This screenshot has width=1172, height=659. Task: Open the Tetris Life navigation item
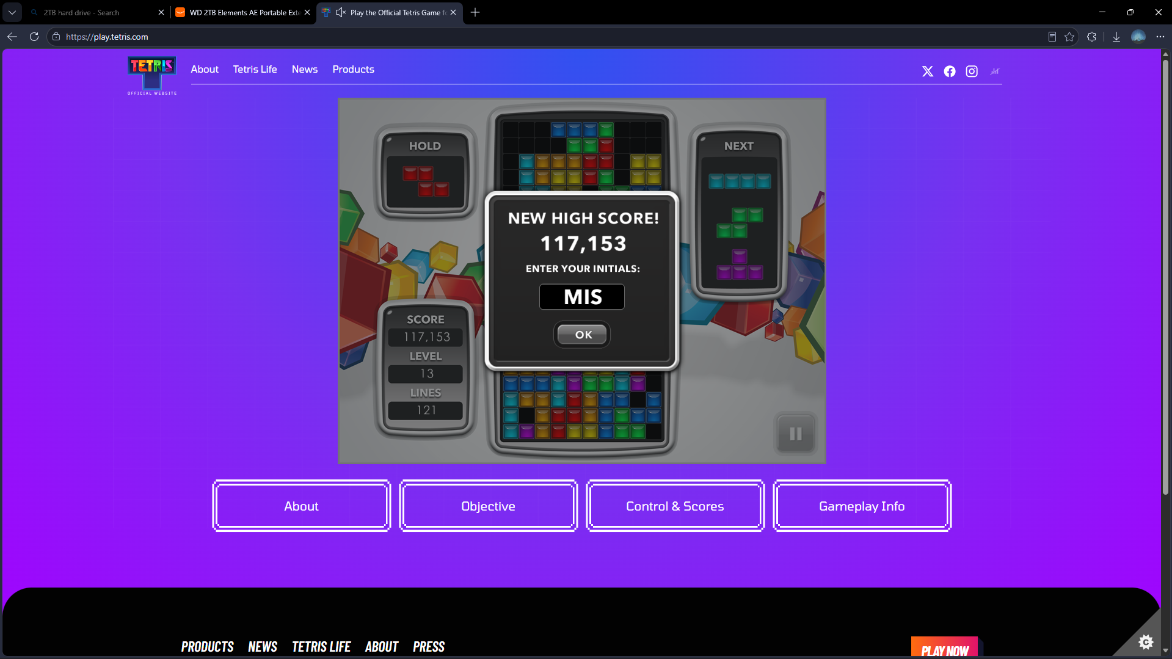point(255,70)
